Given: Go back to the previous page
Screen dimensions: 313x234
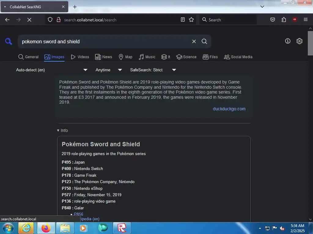Looking at the screenshot, I should [7, 20].
